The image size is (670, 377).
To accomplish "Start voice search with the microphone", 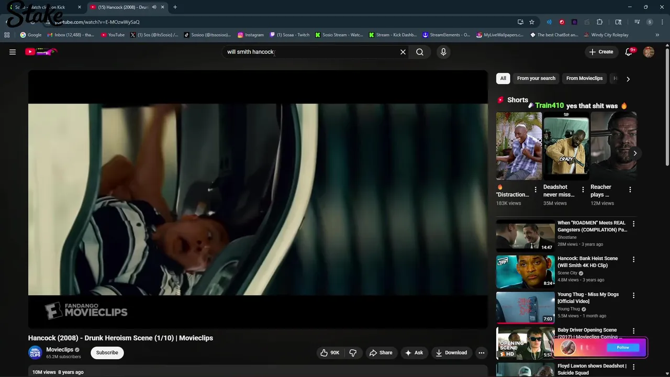I will (443, 52).
